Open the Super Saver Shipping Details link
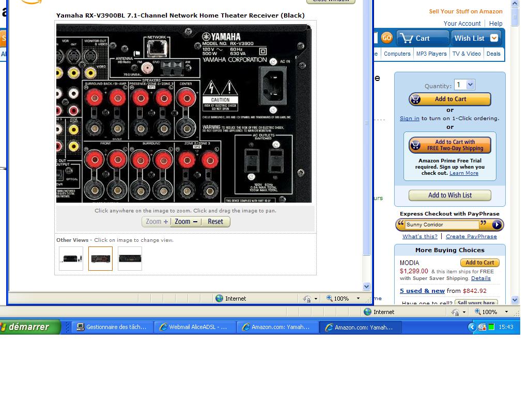This screenshot has width=529, height=396. pos(481,278)
